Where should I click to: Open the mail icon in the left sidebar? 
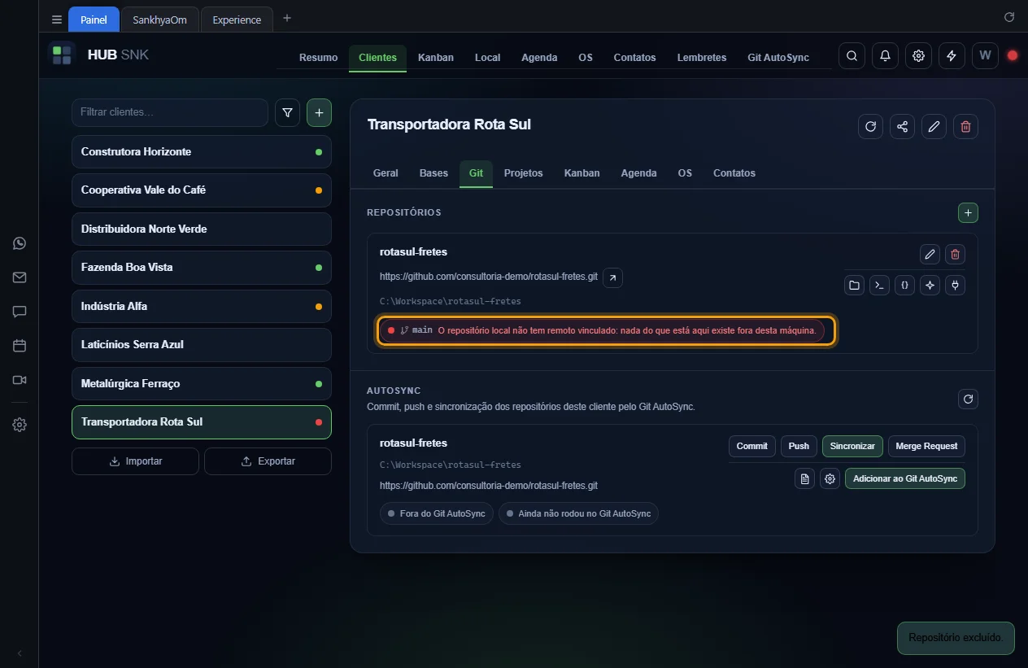20,277
